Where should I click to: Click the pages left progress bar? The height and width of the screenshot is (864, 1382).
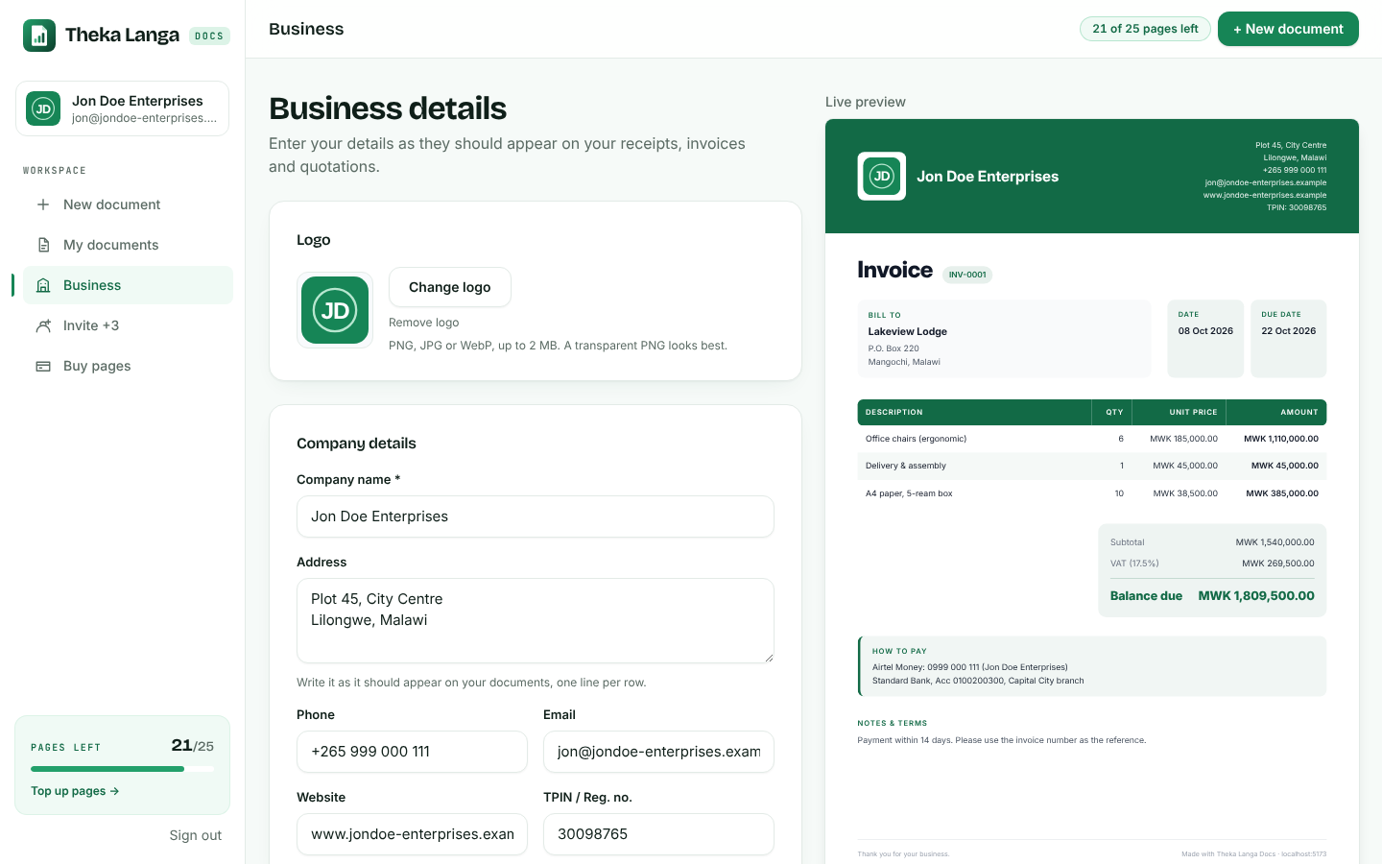122,769
